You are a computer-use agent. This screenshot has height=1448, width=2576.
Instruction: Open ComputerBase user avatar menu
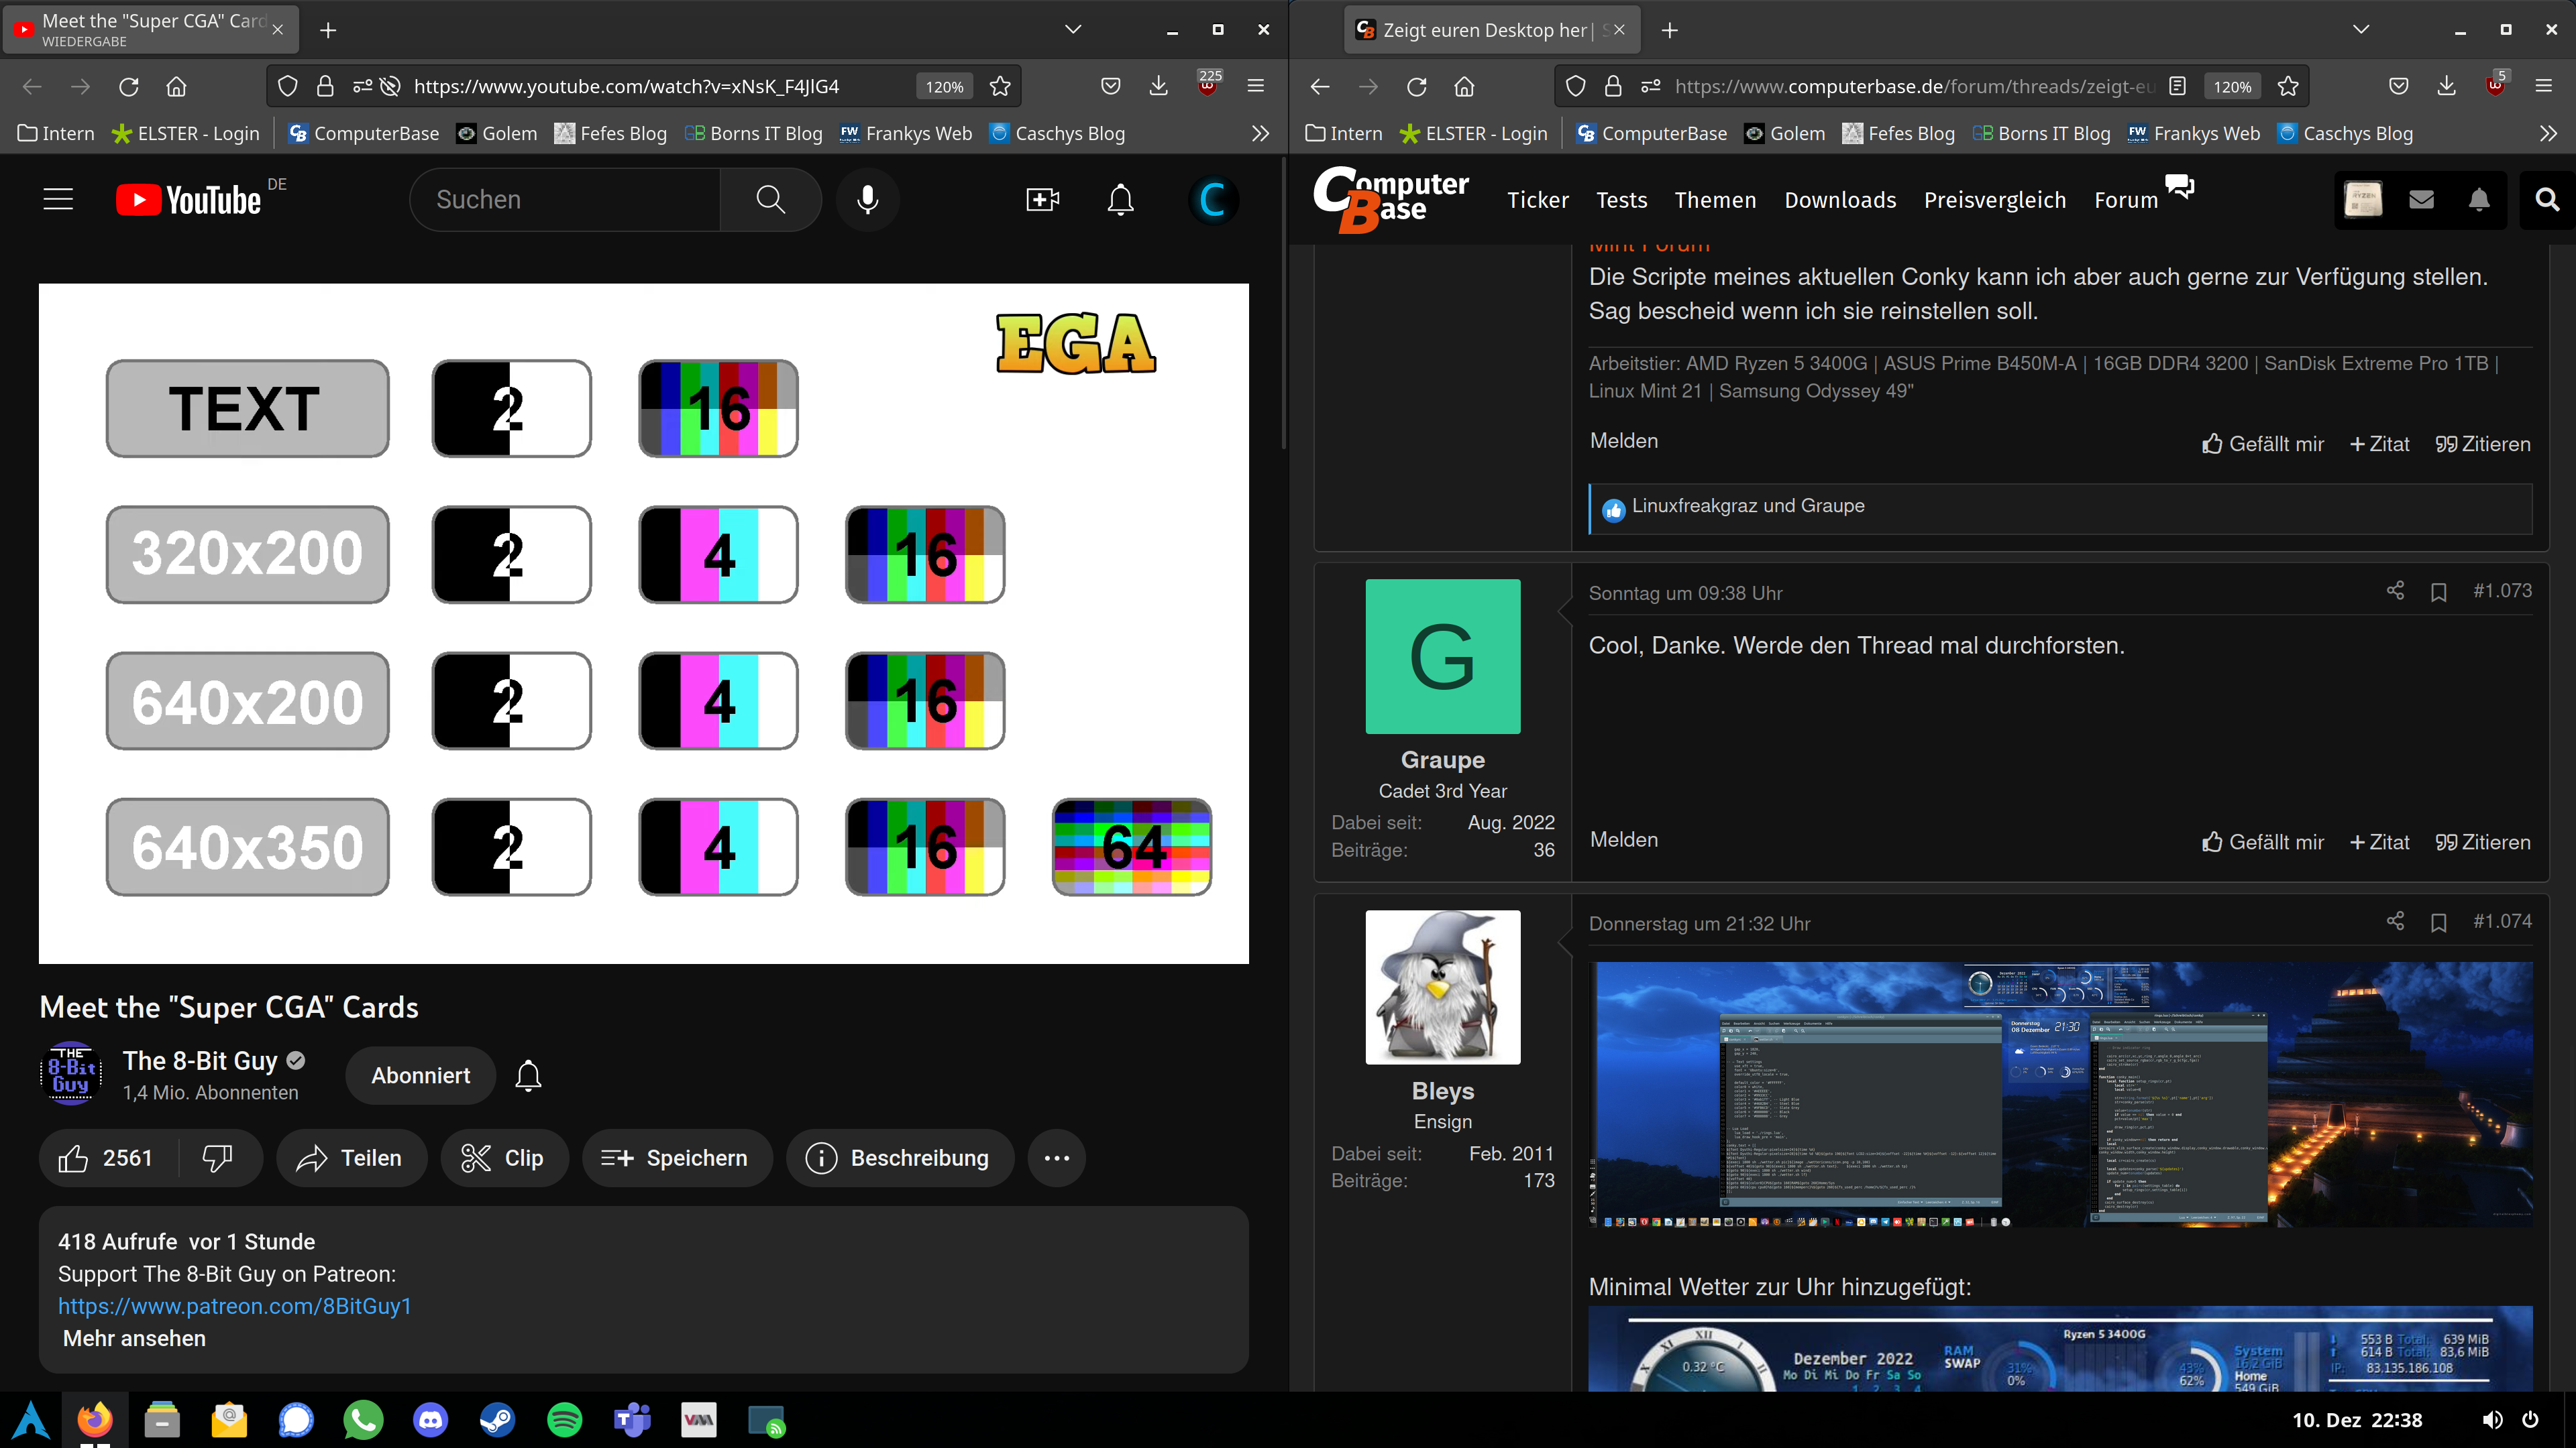click(2363, 200)
